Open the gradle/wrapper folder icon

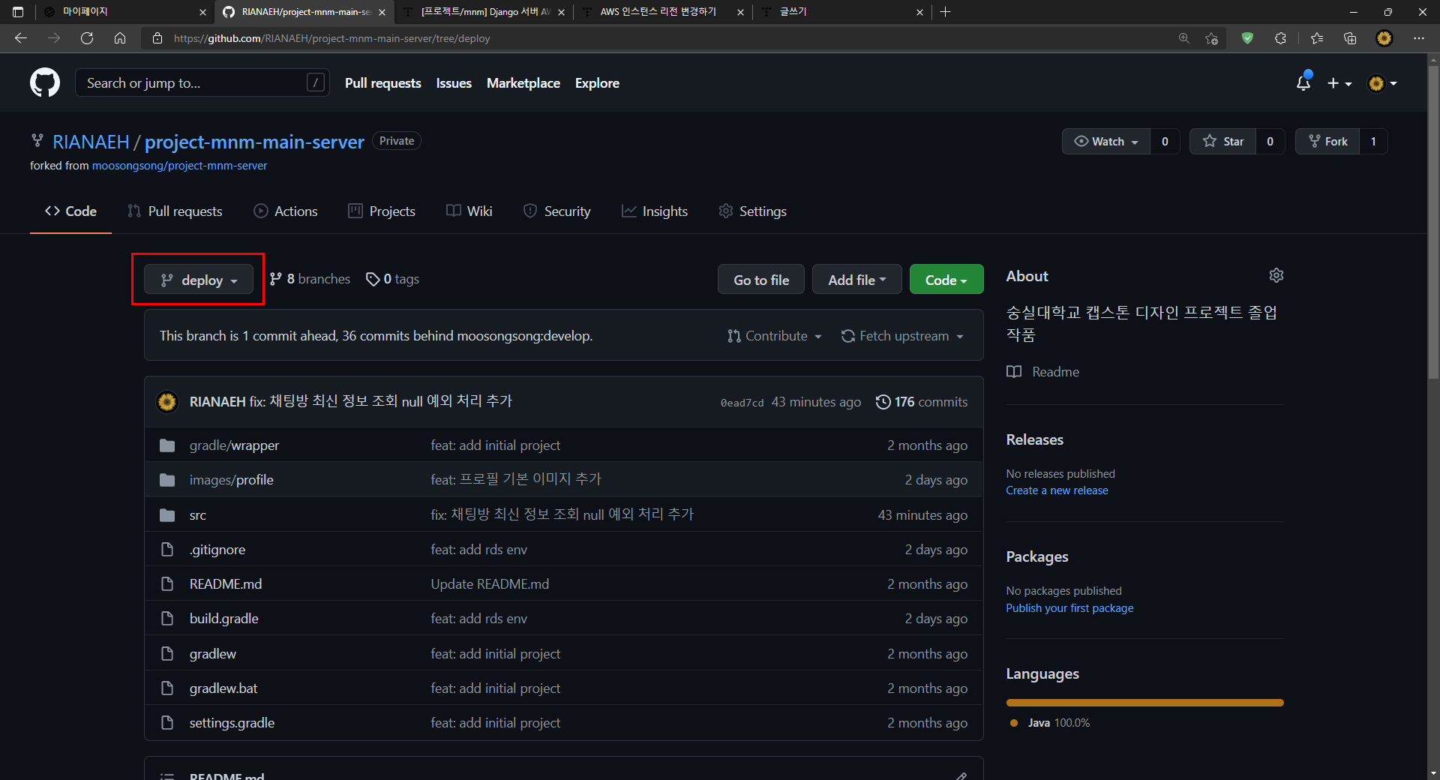pos(167,445)
